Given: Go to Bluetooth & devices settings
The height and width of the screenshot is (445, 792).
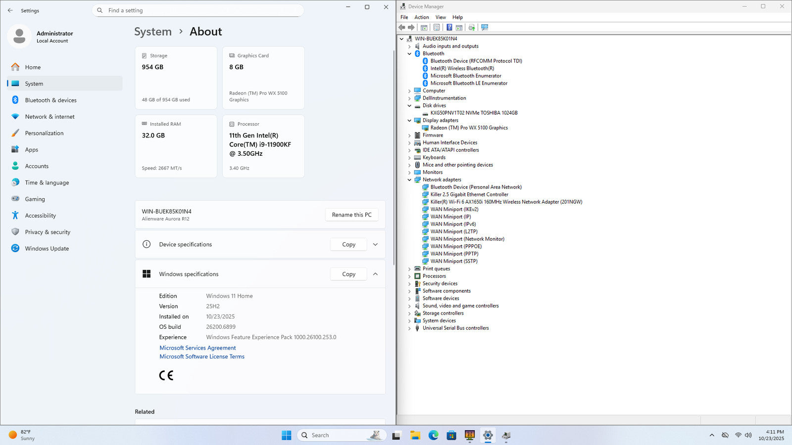Looking at the screenshot, I should pos(50,100).
